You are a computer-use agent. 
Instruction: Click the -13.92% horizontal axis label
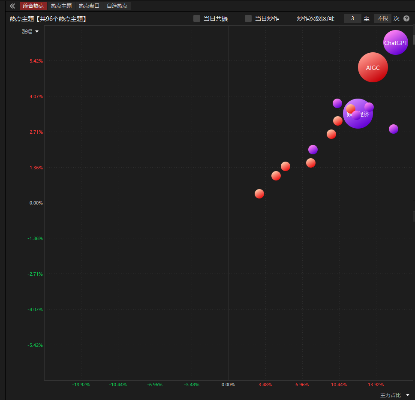(81, 385)
